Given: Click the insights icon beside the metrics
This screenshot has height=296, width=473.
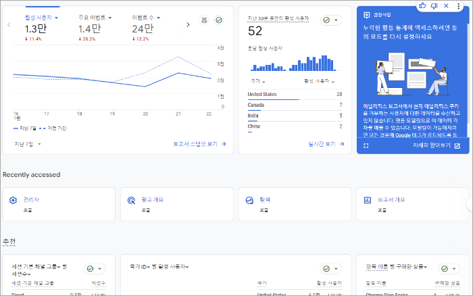Looking at the screenshot, I should [204, 20].
